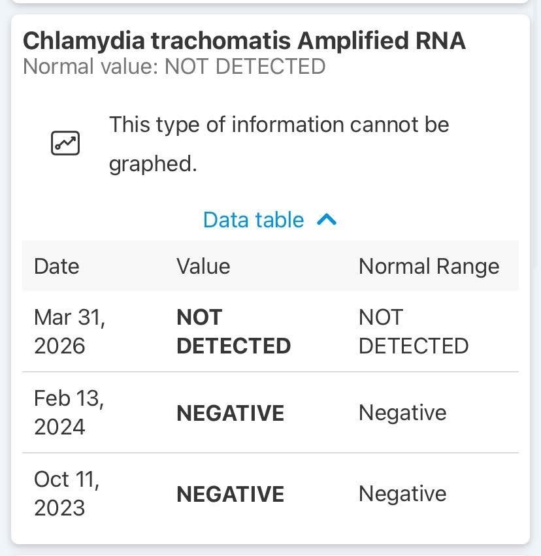Click the Mar 31, 2026 date cell
The height and width of the screenshot is (556, 541).
point(69,332)
